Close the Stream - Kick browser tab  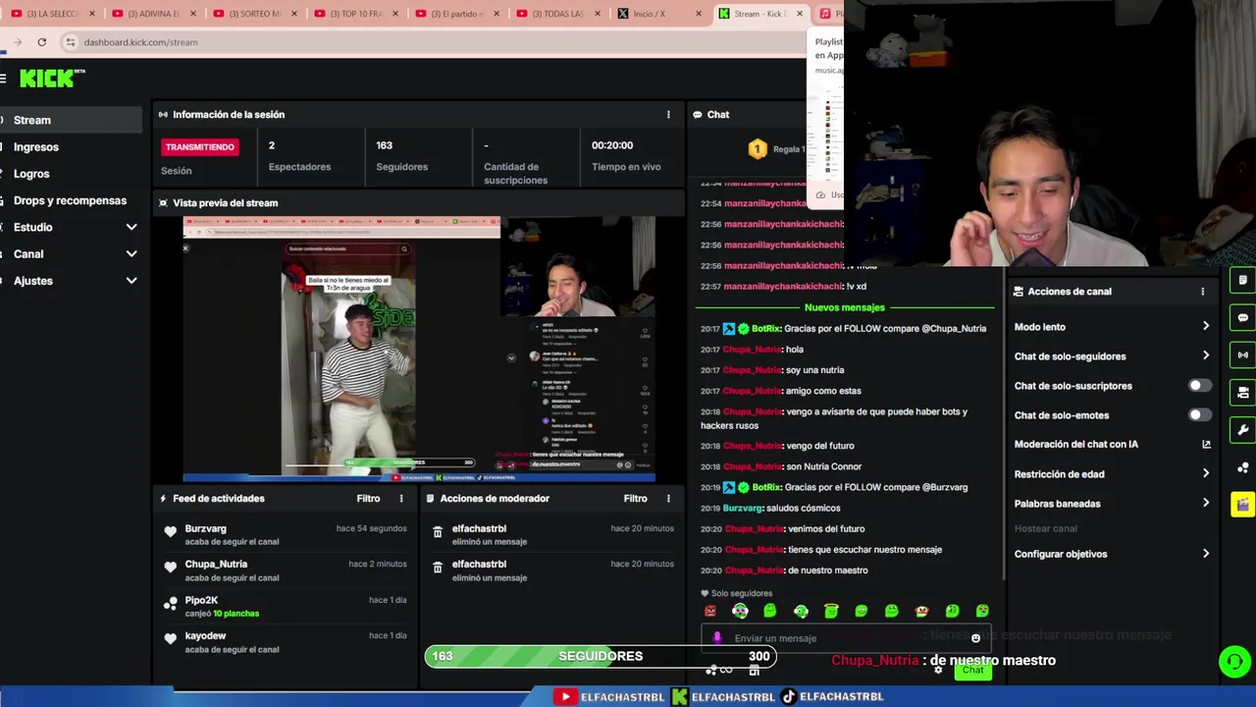pos(799,14)
